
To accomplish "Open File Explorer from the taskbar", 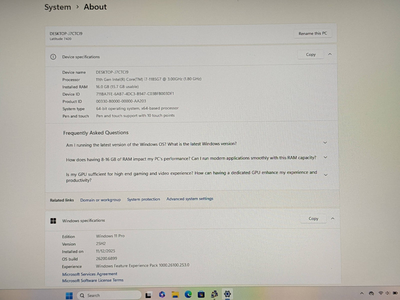I will [175, 295].
